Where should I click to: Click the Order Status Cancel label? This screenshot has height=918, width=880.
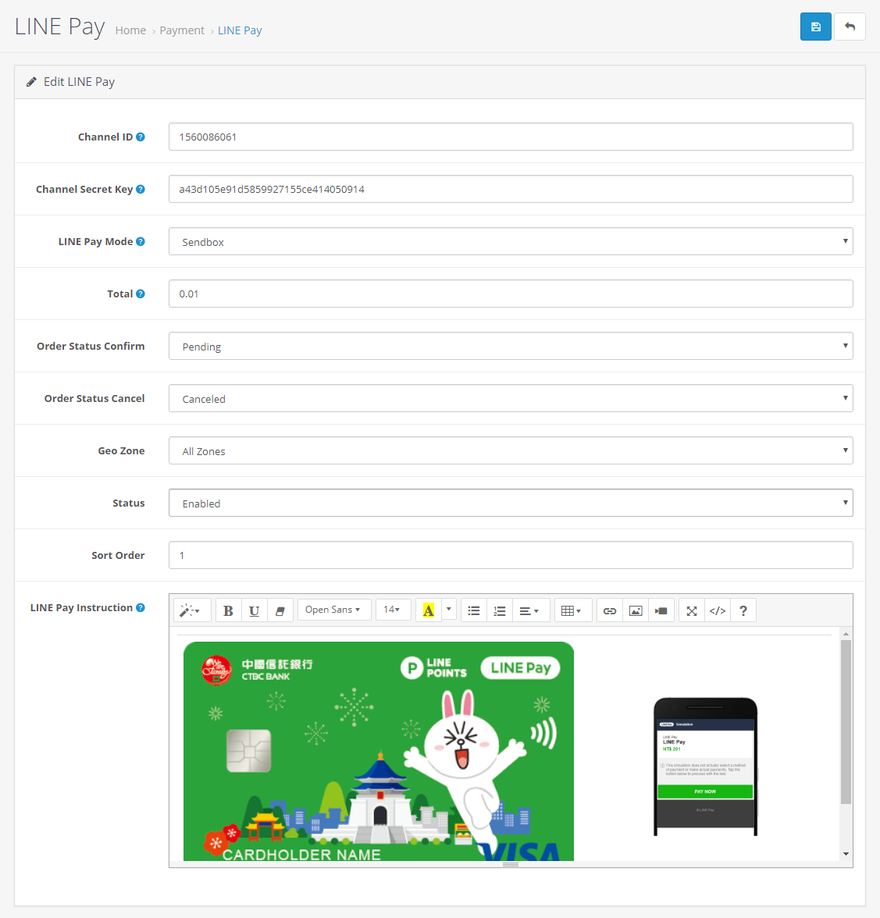[94, 398]
